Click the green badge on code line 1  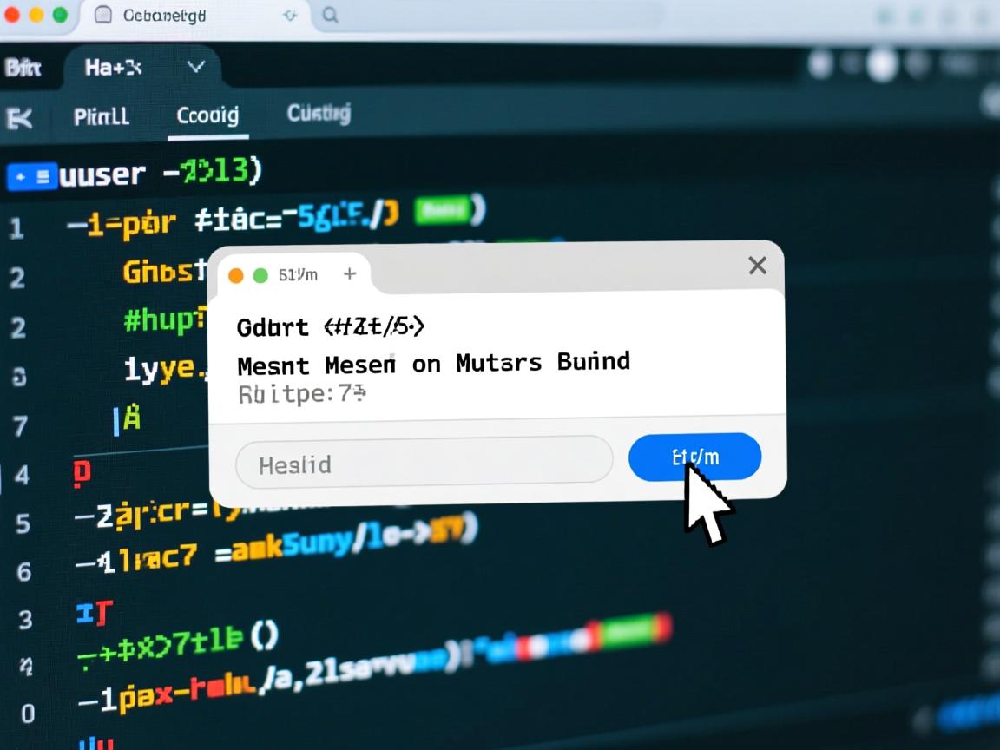point(443,210)
